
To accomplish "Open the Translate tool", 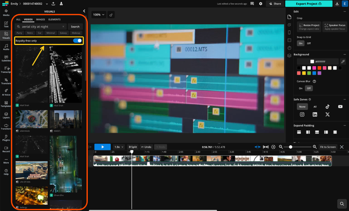I will click(x=6, y=81).
